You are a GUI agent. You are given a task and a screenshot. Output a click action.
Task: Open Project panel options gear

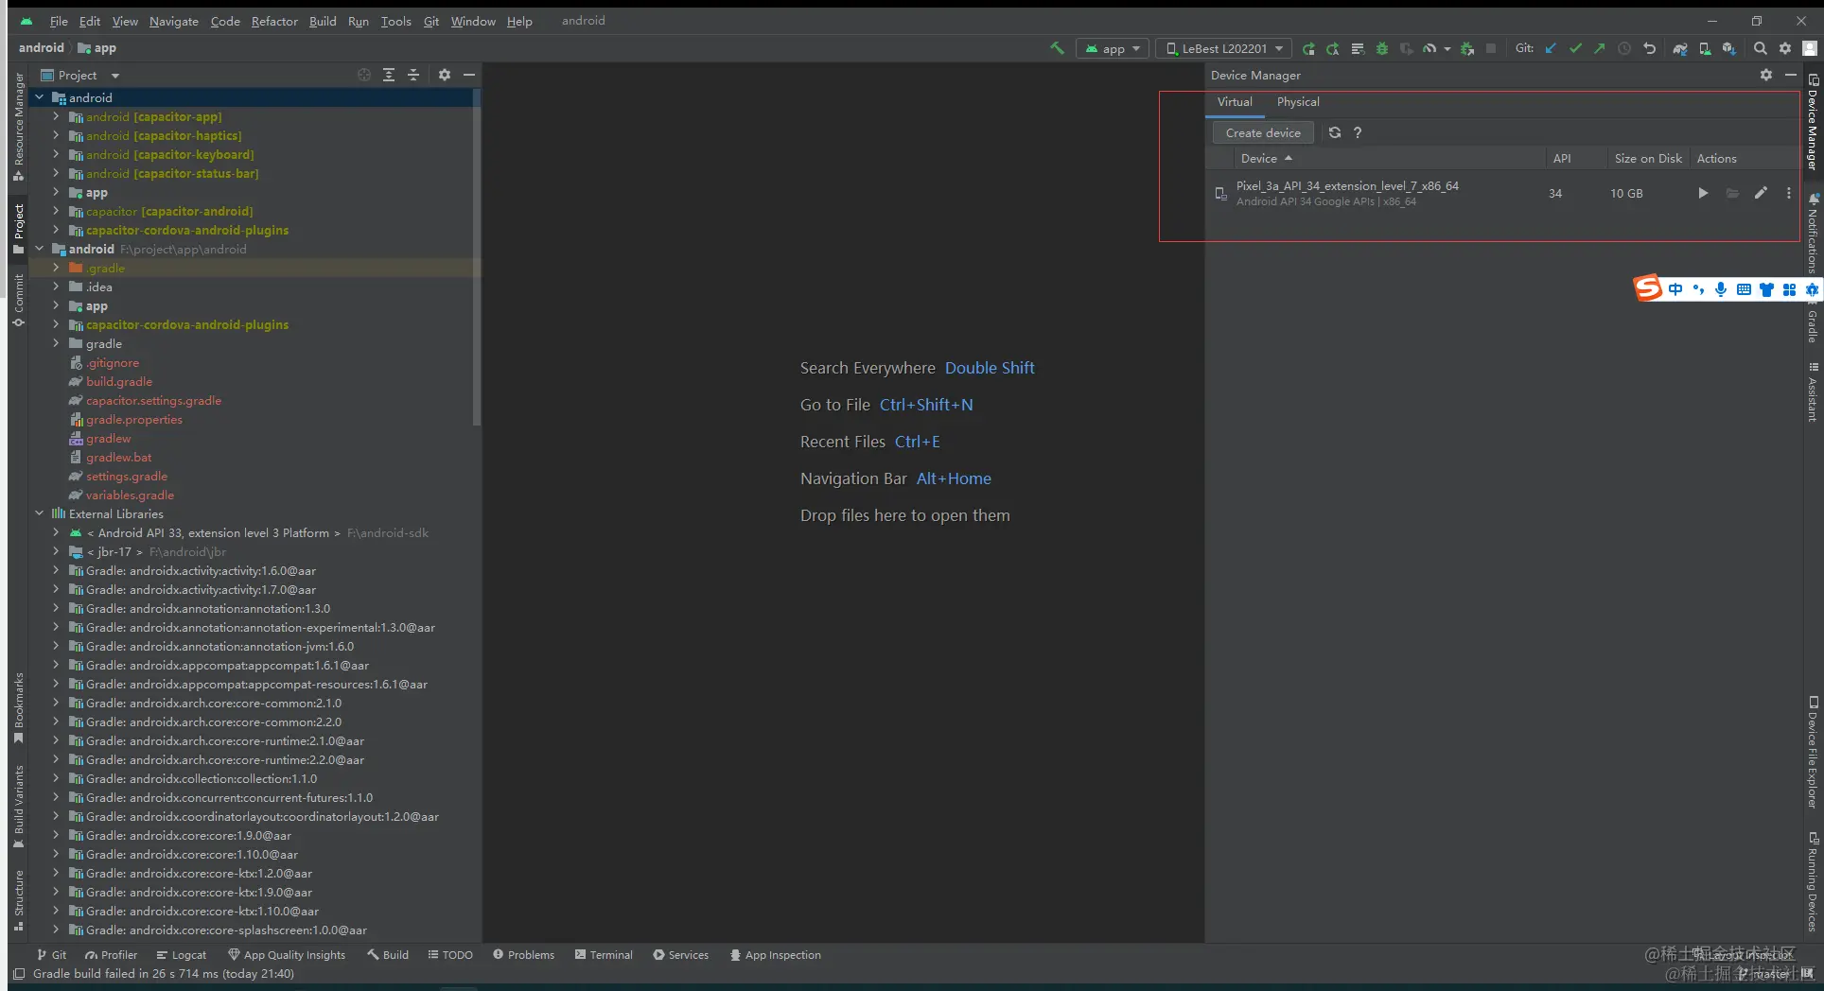coord(445,75)
